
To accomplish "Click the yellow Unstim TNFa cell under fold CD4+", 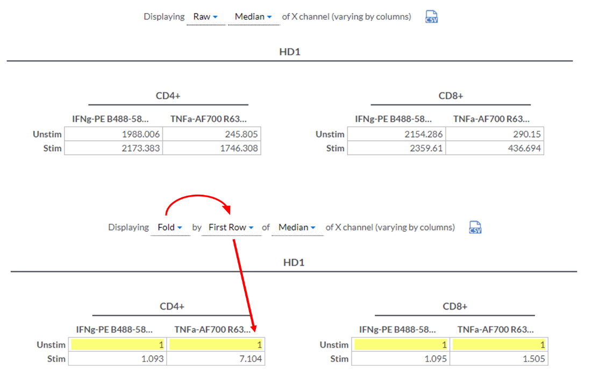I will point(216,345).
